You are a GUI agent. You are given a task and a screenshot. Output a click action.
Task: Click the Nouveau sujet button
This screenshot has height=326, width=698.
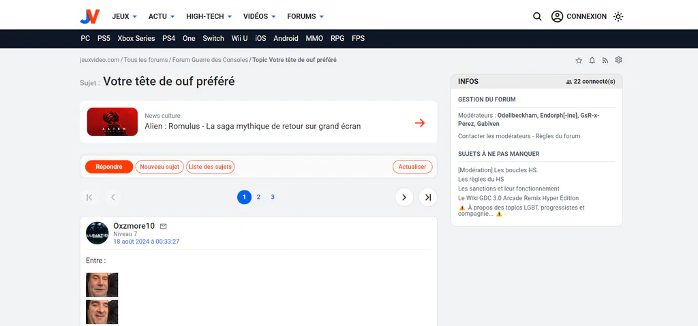pyautogui.click(x=160, y=167)
